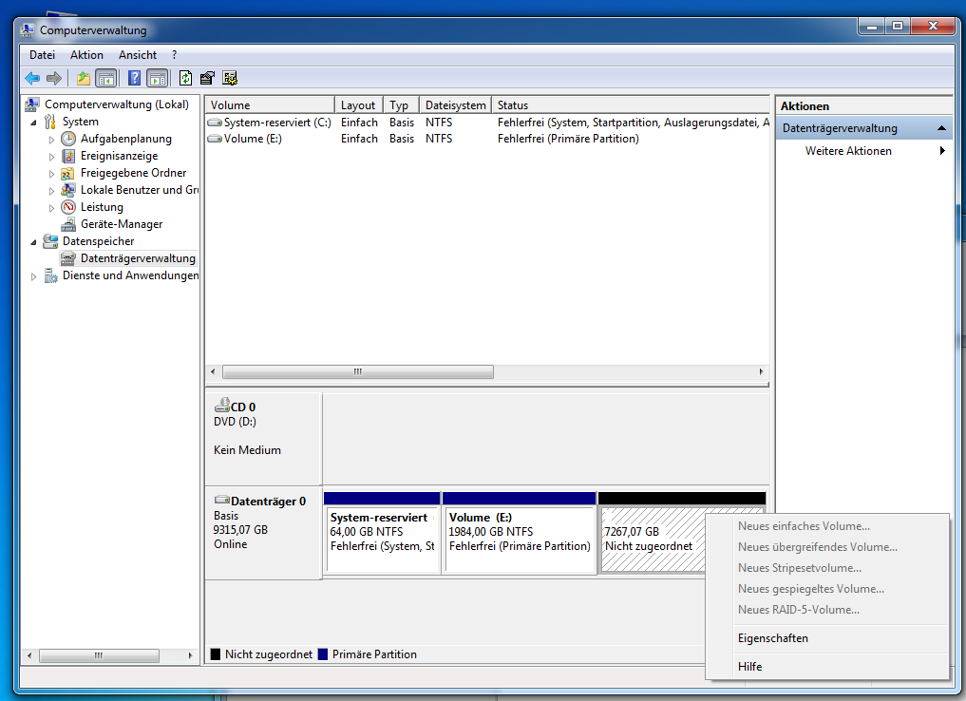Click the disk Properties toolbar icon
Image resolution: width=966 pixels, height=701 pixels.
point(208,78)
